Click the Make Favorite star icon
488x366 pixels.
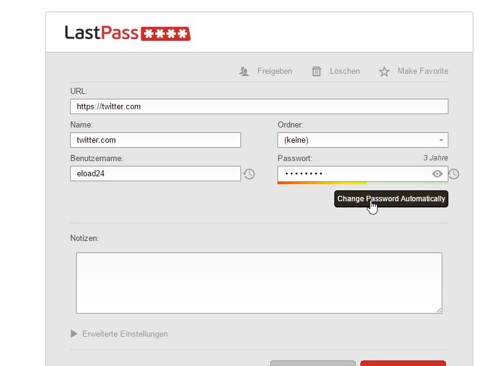pyautogui.click(x=384, y=71)
